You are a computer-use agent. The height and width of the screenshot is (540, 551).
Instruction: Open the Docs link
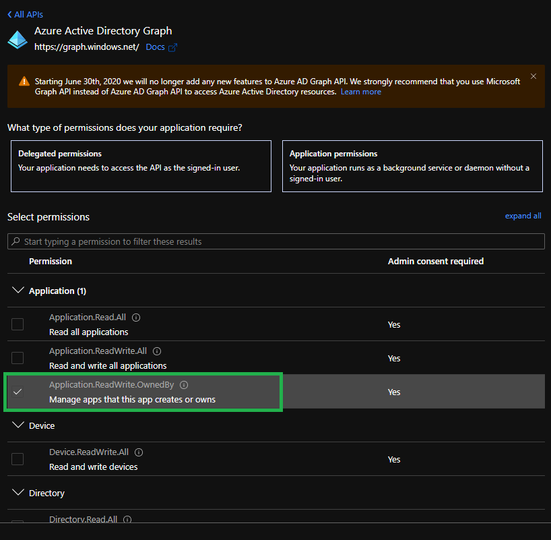155,47
